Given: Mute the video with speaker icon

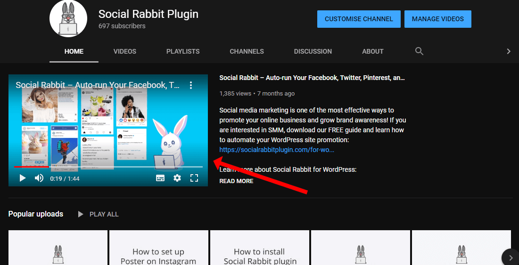Looking at the screenshot, I should click(39, 178).
